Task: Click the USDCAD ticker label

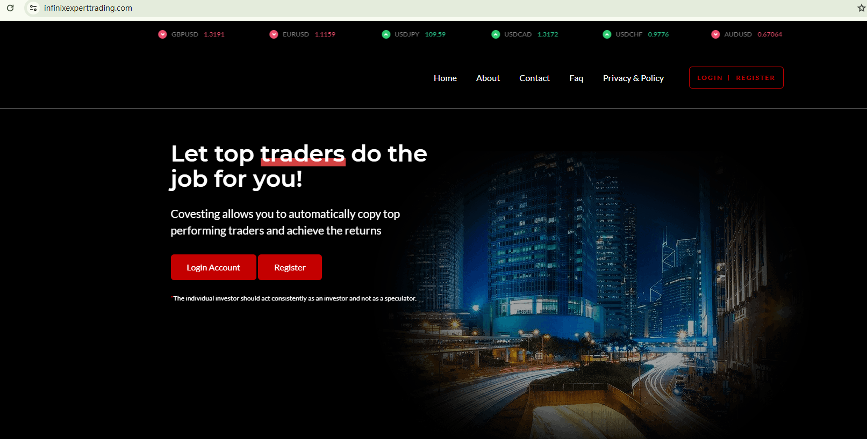Action: point(518,34)
